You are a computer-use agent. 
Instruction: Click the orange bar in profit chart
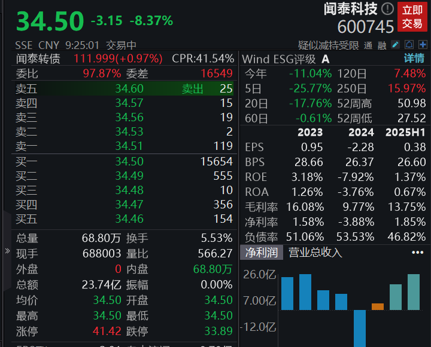[378, 306]
